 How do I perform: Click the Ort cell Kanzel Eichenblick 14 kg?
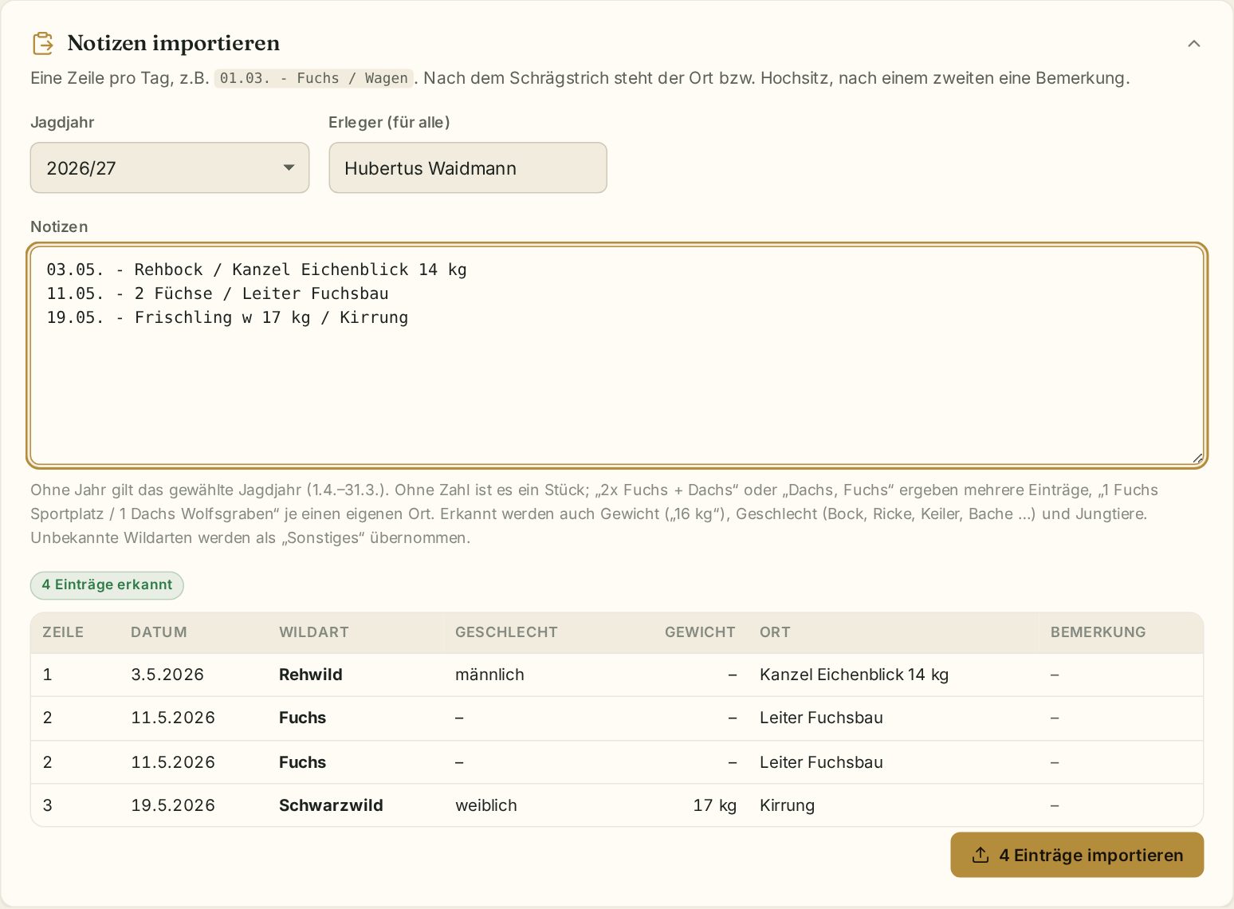[854, 675]
